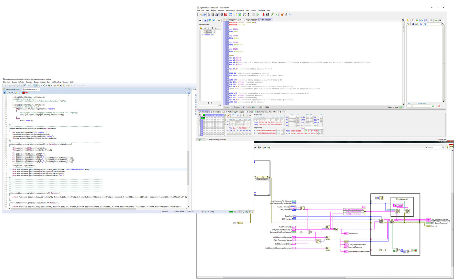Click Find magnifier icon in MCU 8051 IDE toolbar
Image resolution: width=456 pixels, height=280 pixels.
click(244, 15)
